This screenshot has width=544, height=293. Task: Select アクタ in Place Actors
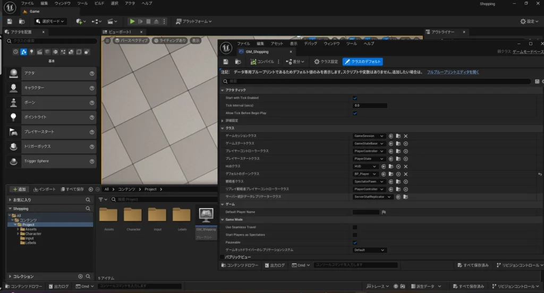point(52,73)
